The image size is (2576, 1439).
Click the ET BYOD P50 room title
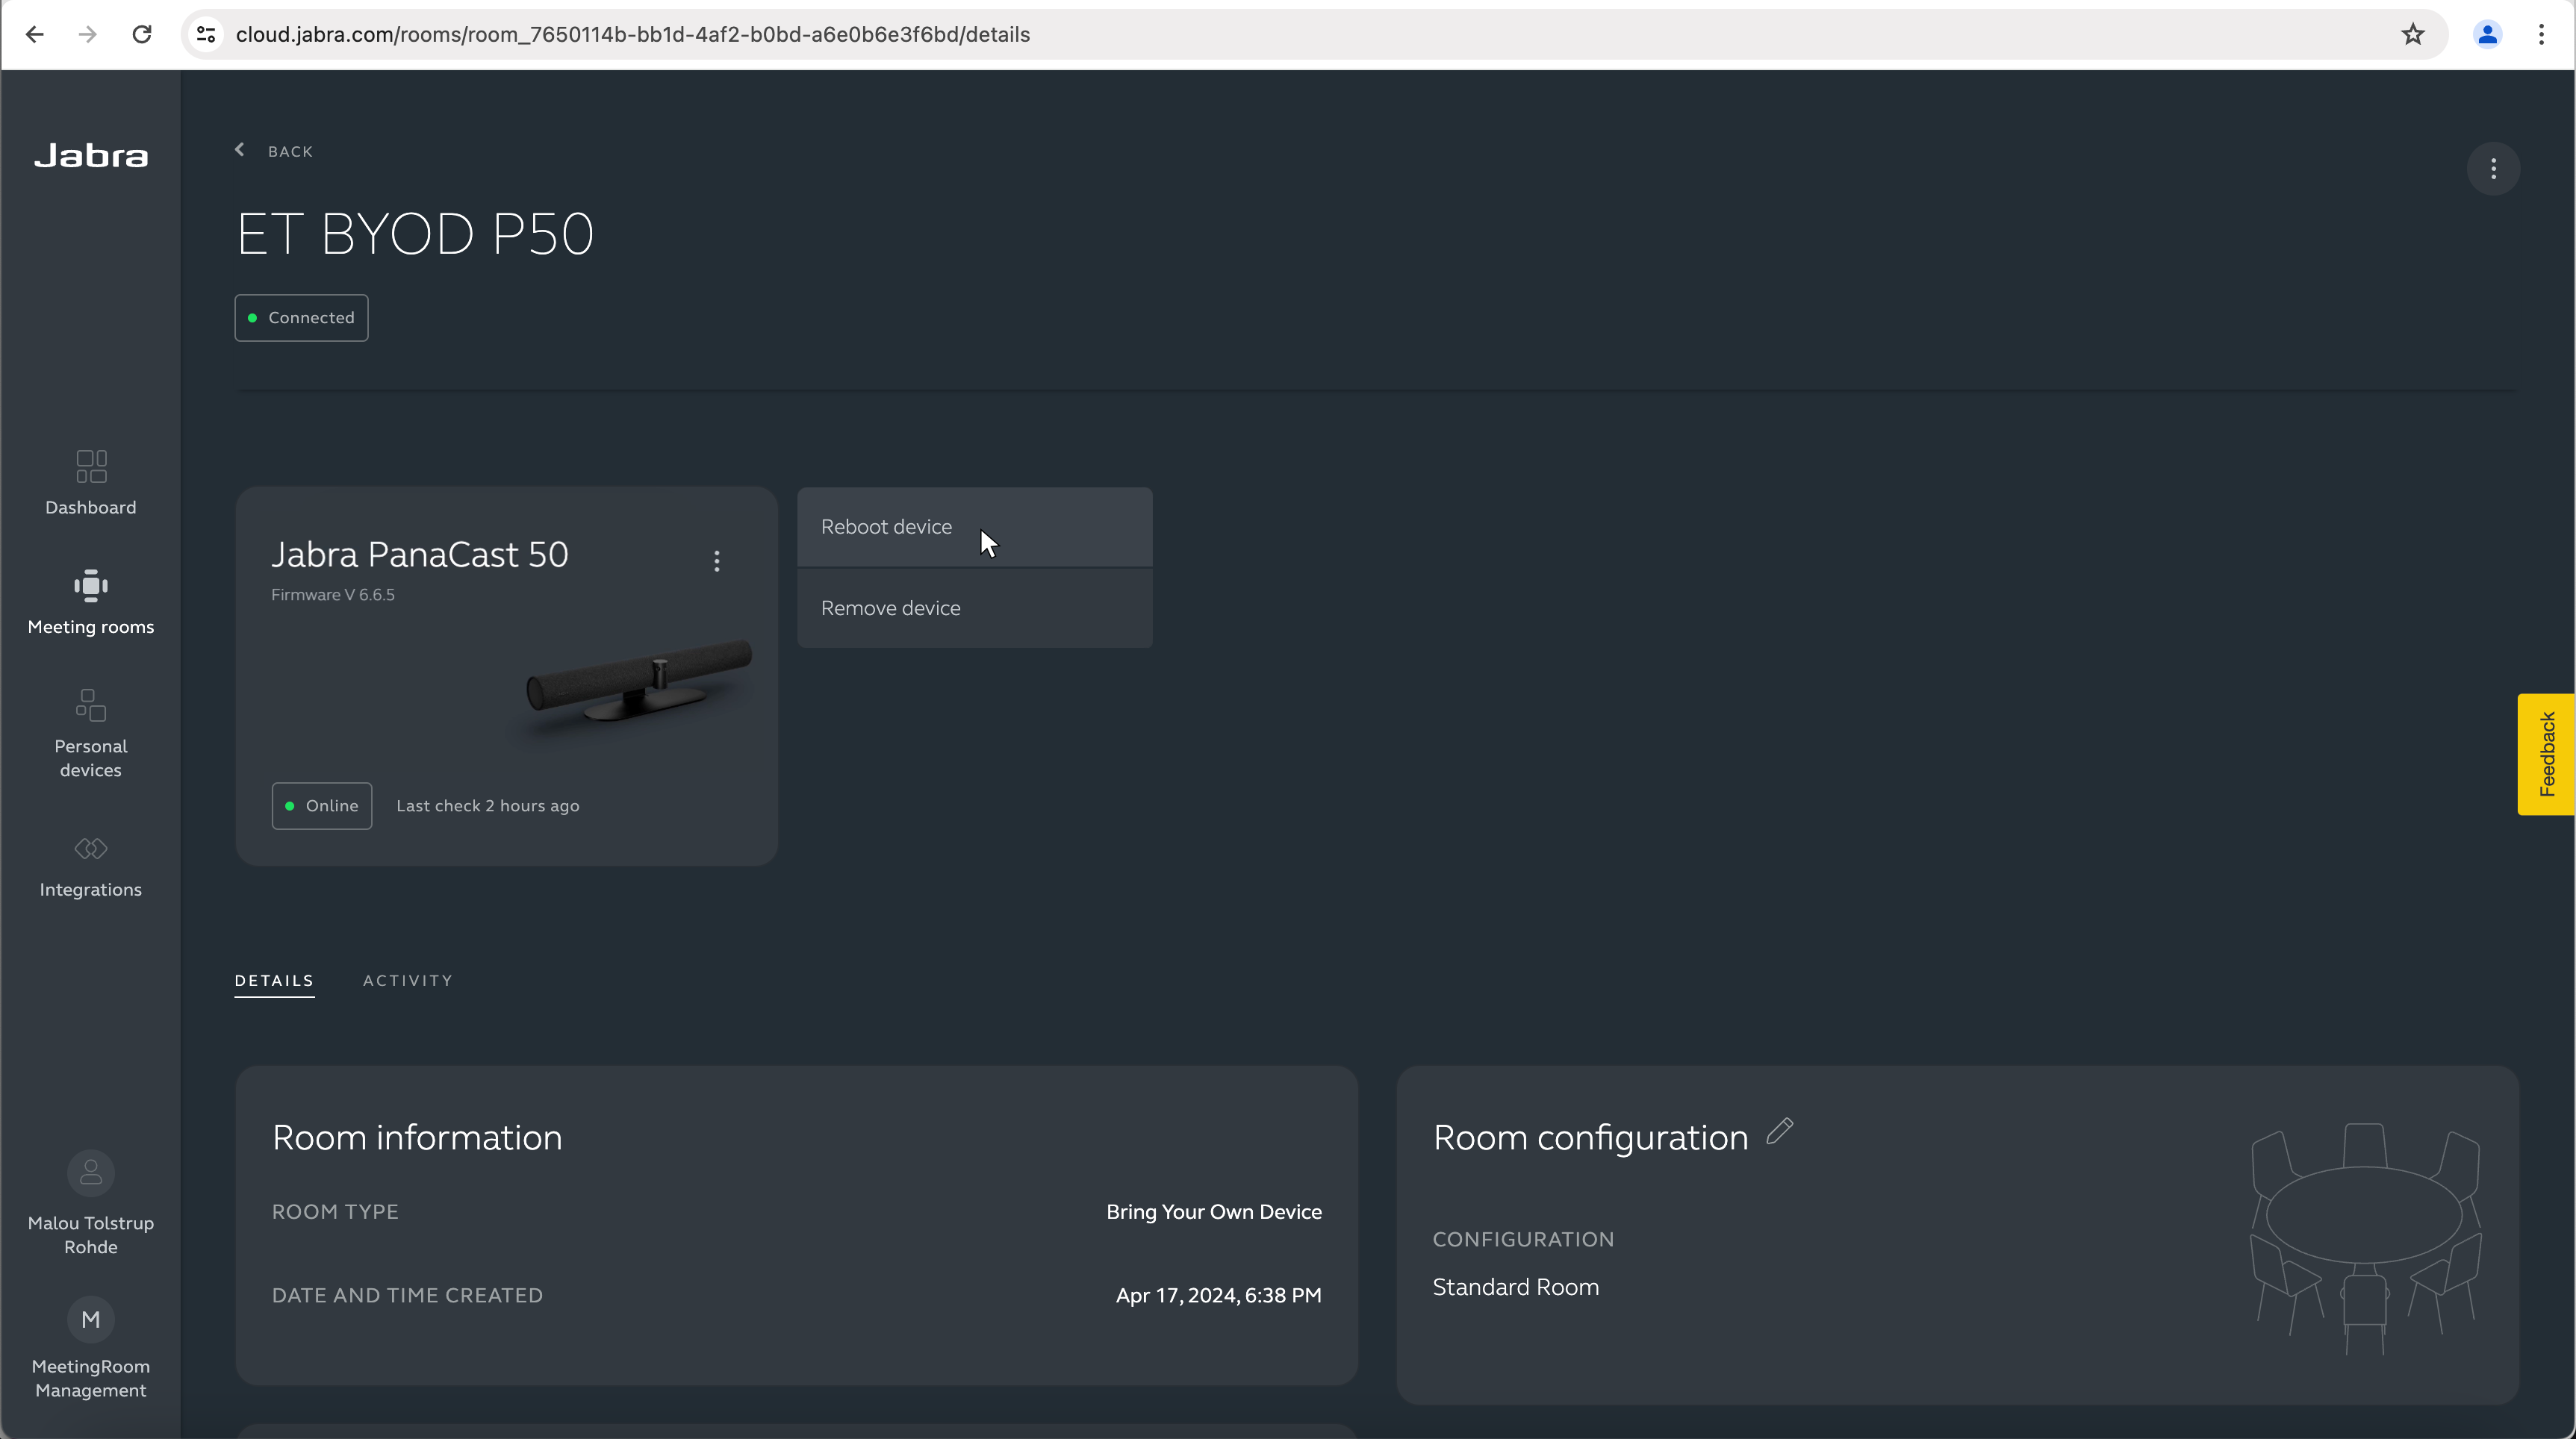(415, 235)
